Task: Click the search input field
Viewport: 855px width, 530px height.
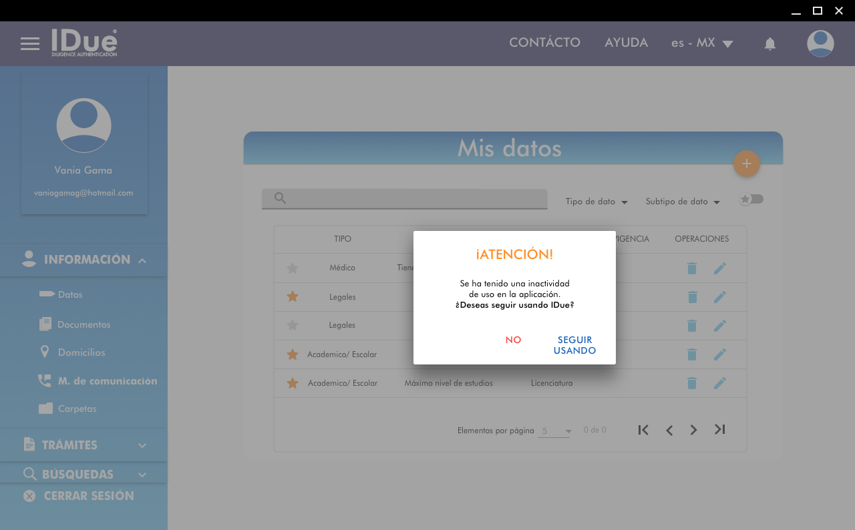Action: (414, 198)
